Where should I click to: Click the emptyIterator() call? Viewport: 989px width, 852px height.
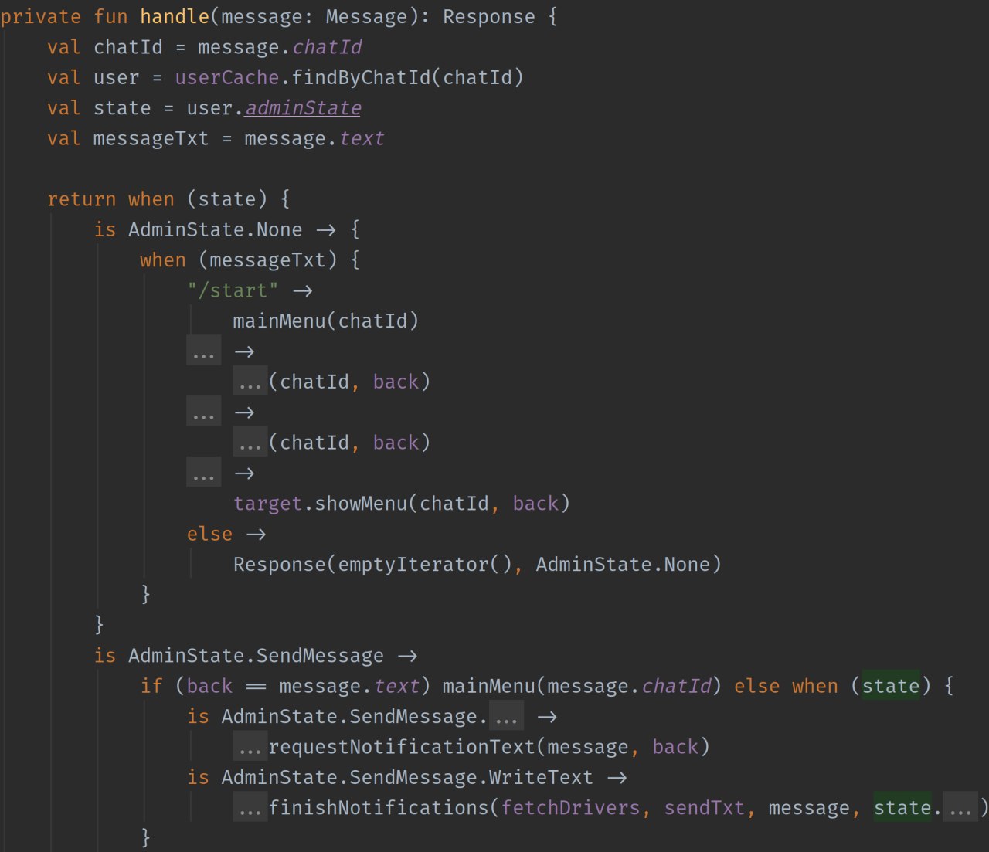point(425,565)
